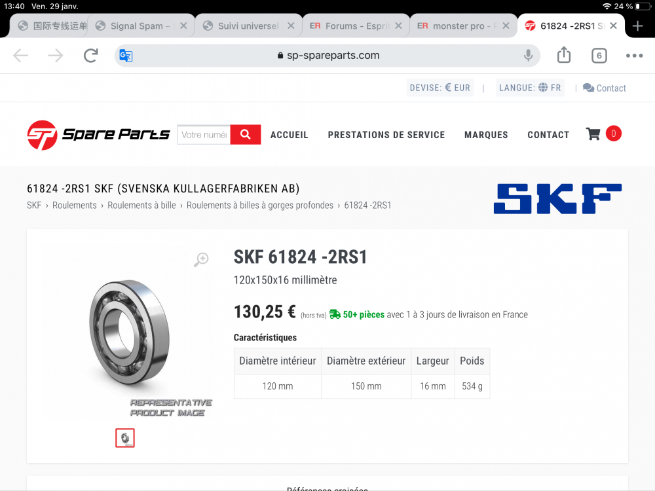655x491 pixels.
Task: Click the 50+ pièces stock text
Action: pos(364,314)
